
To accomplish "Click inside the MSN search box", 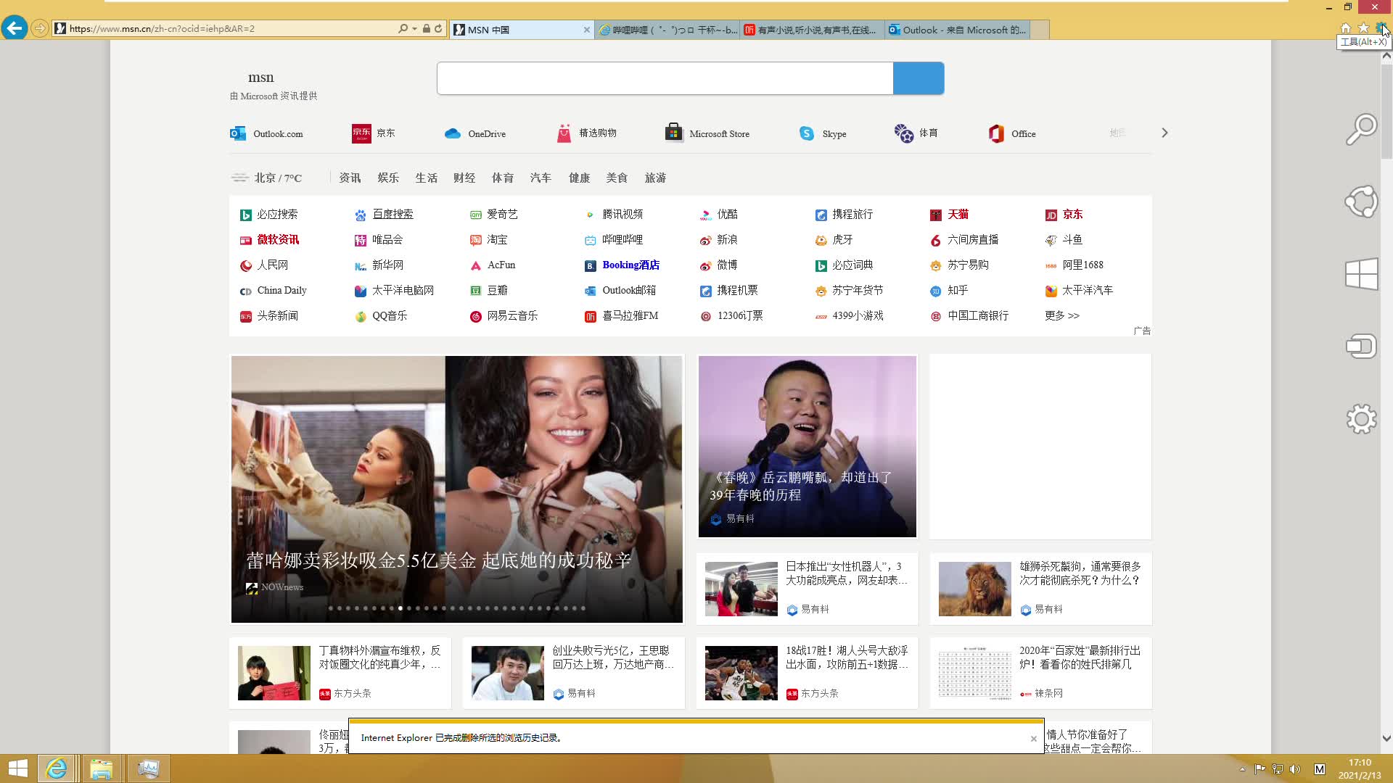I will point(664,78).
